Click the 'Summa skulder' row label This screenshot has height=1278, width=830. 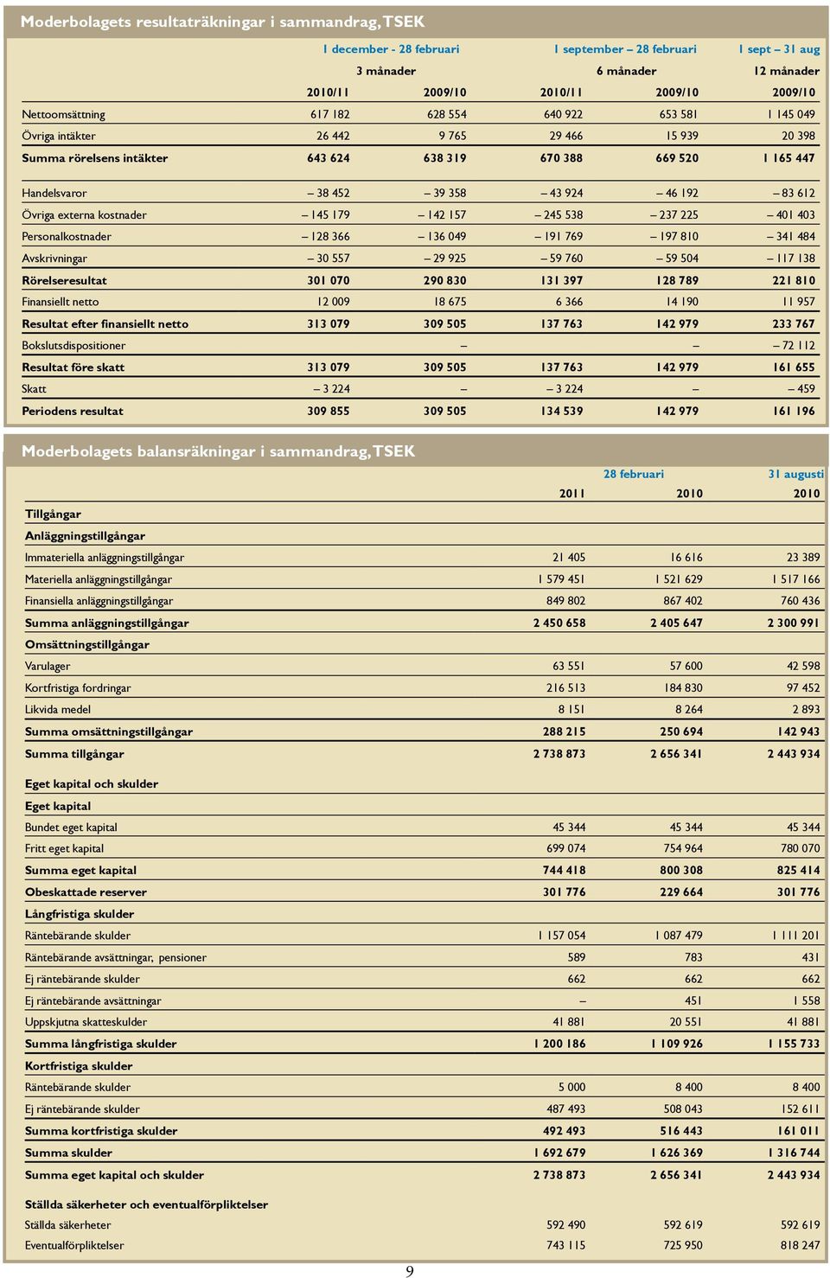(68, 1153)
